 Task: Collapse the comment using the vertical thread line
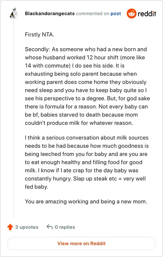click(x=14, y=118)
